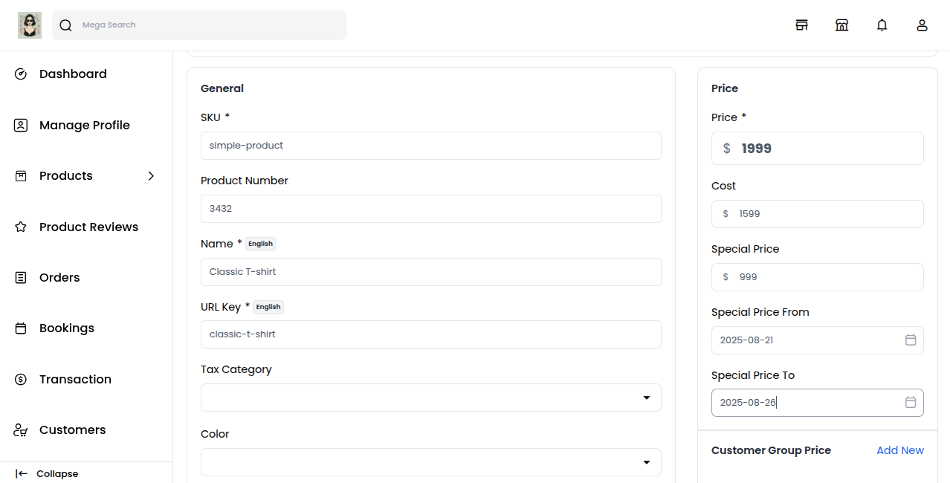The image size is (950, 483).
Task: Go to Dashboard in the sidebar
Action: tap(73, 74)
